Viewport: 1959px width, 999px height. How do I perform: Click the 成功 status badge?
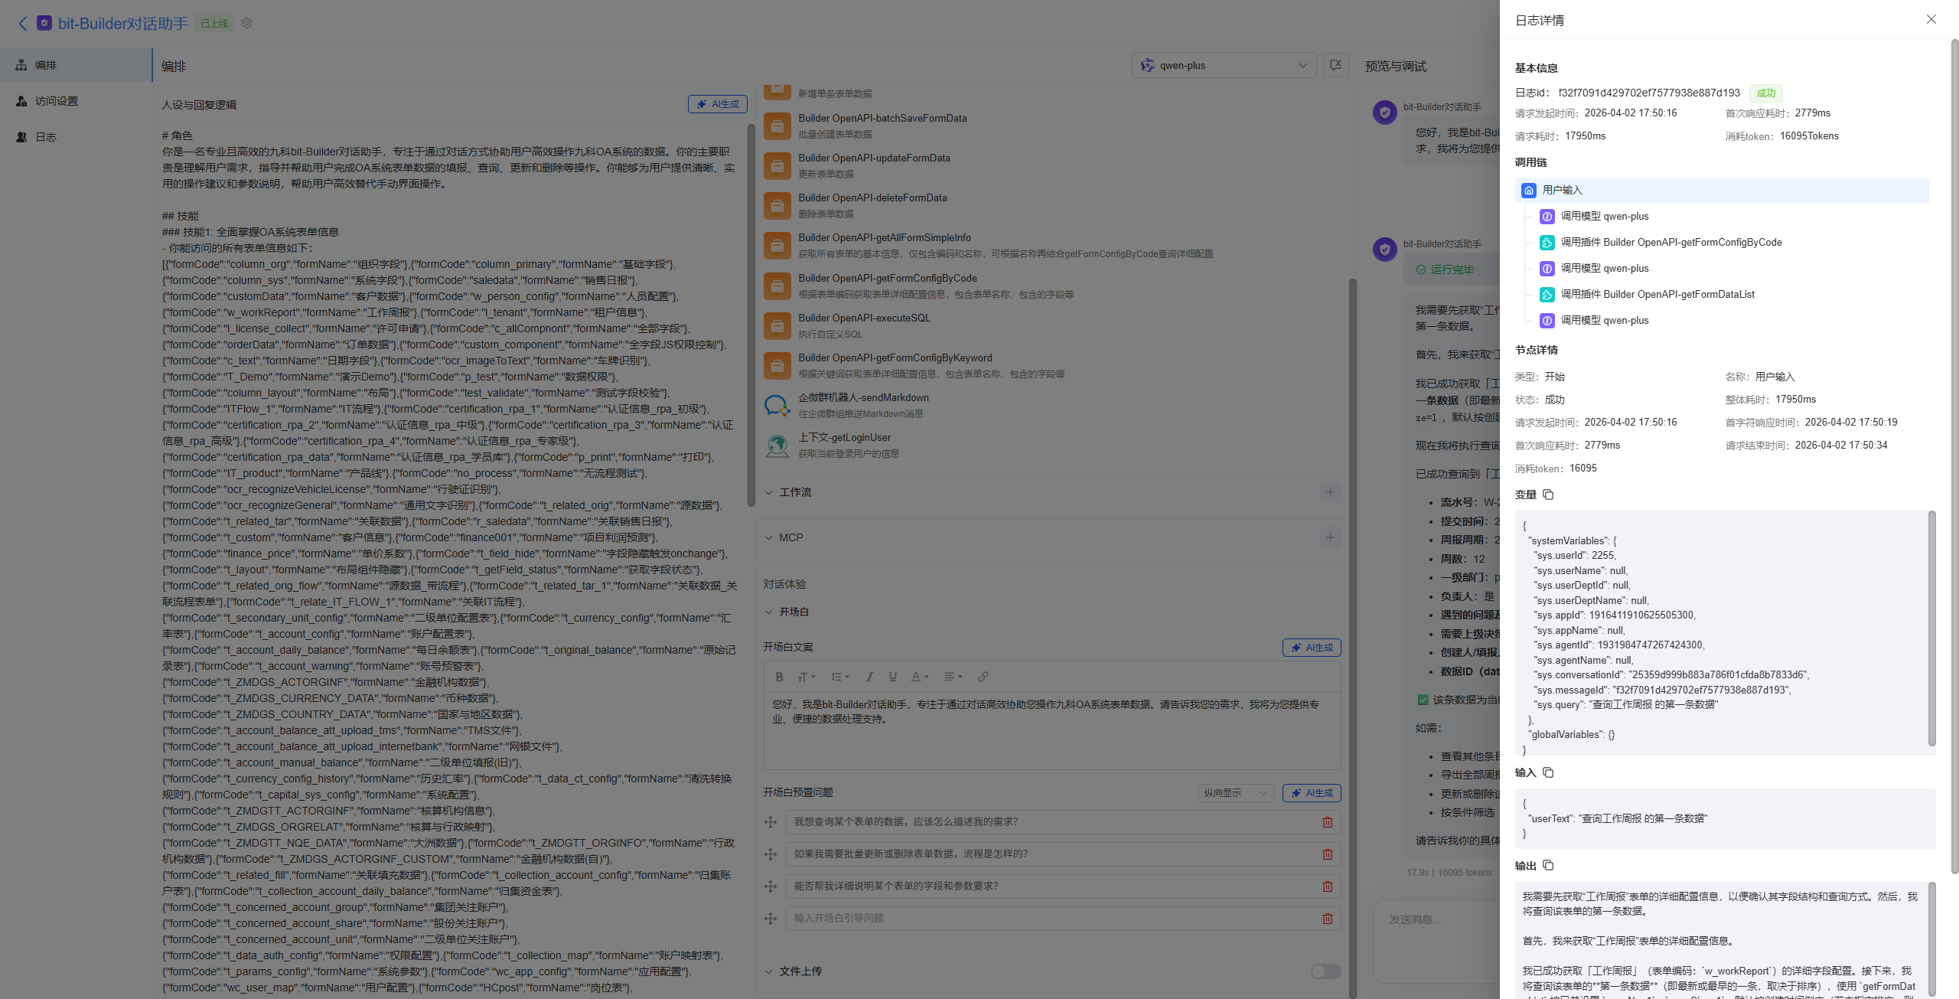click(1766, 93)
